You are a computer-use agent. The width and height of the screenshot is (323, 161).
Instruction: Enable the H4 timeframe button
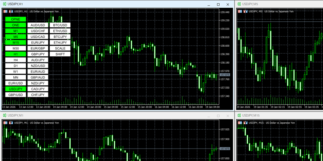(x=16, y=60)
